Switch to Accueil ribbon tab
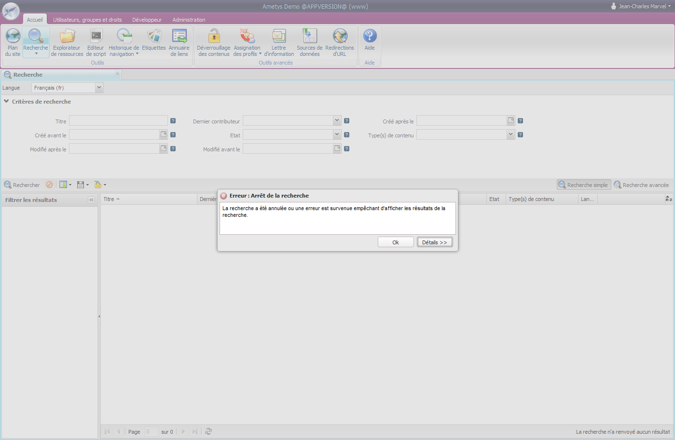 pos(35,20)
